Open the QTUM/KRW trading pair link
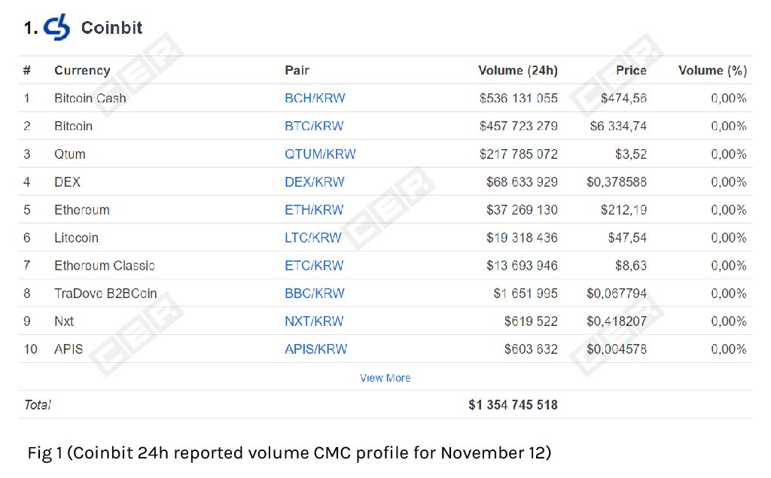Image resolution: width=771 pixels, height=478 pixels. click(x=318, y=154)
